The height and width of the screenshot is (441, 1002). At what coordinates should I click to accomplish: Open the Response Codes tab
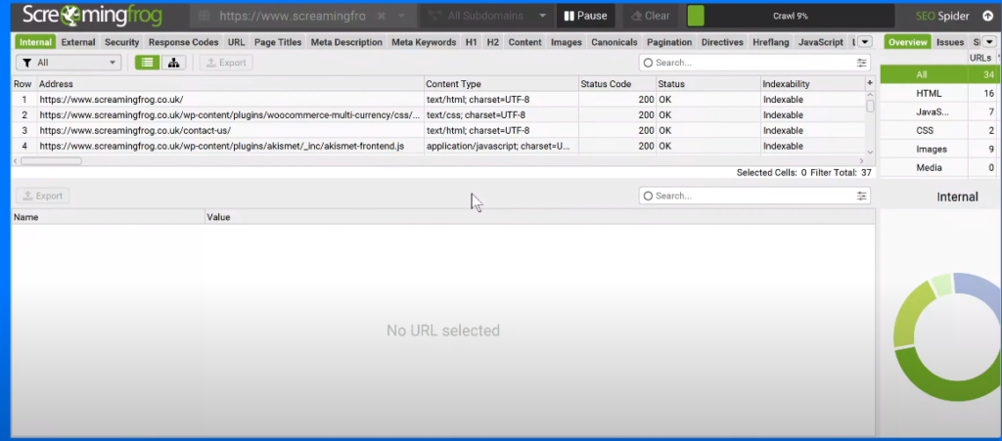tap(183, 42)
